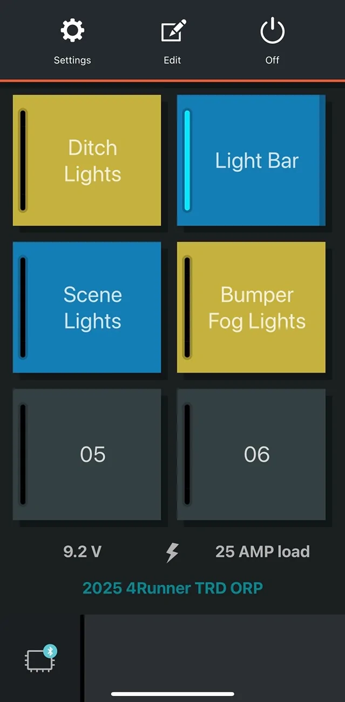Tap the glowing Light Bar indicator strip
This screenshot has width=345, height=702.
(187, 160)
